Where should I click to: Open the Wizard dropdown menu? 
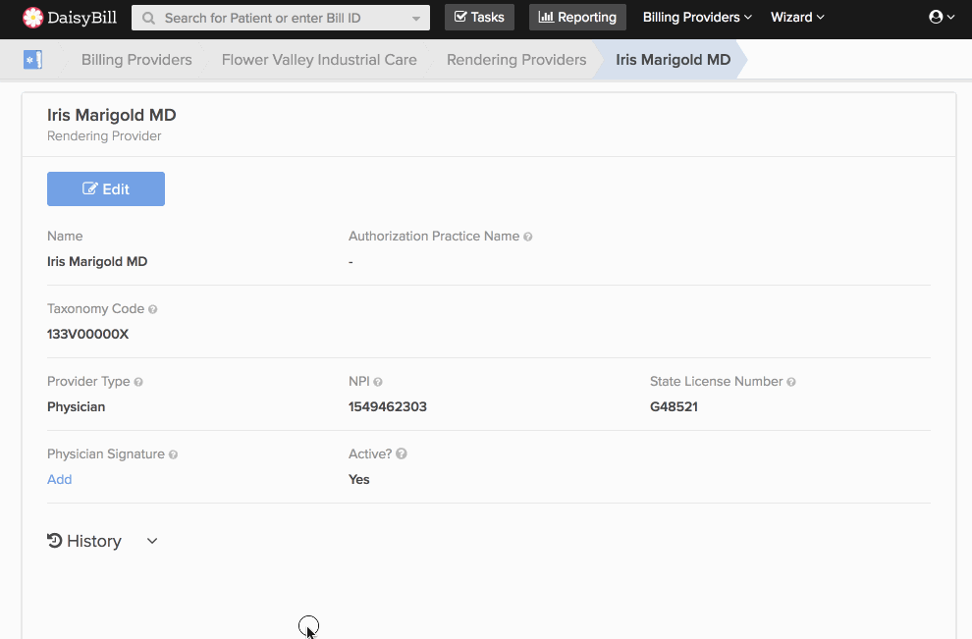[797, 17]
